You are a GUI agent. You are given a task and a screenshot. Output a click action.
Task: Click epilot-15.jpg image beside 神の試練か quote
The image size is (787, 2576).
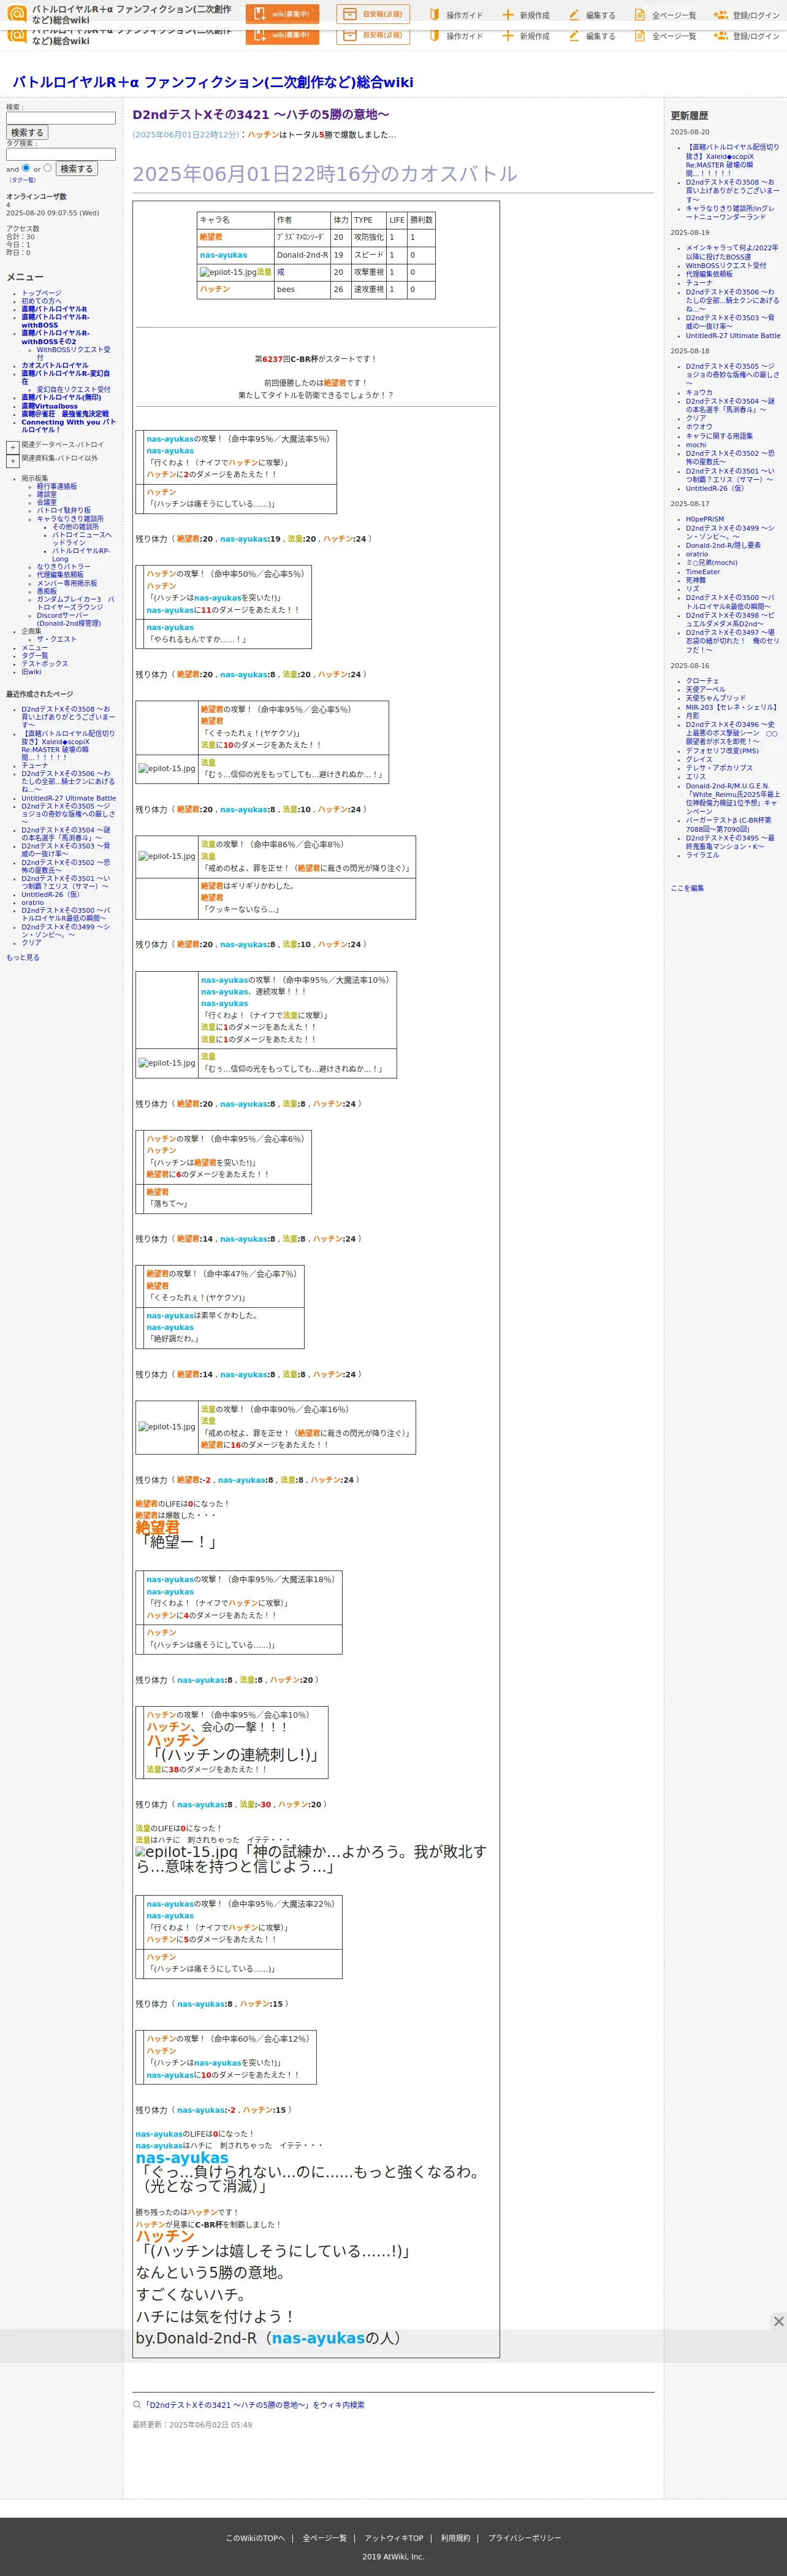pos(187,1852)
